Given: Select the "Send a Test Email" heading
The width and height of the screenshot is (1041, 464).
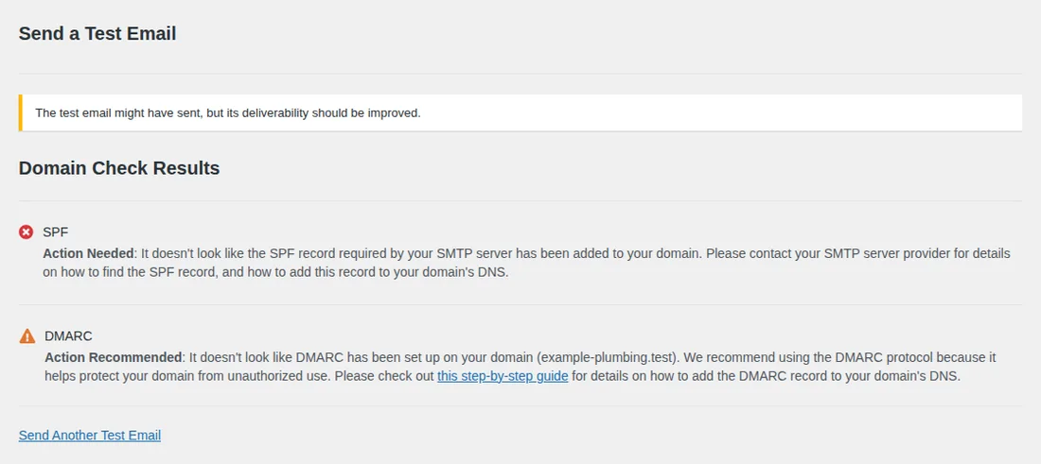Looking at the screenshot, I should pos(97,34).
